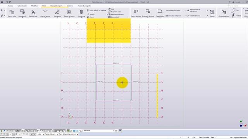Image resolution: width=248 pixels, height=139 pixels.
Task: Click the Esegui marcatura command
Action: [x=173, y=10]
